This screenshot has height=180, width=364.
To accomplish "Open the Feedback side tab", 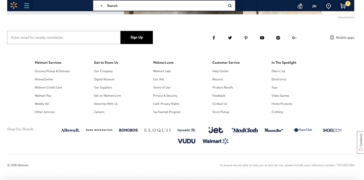I will click(360, 142).
